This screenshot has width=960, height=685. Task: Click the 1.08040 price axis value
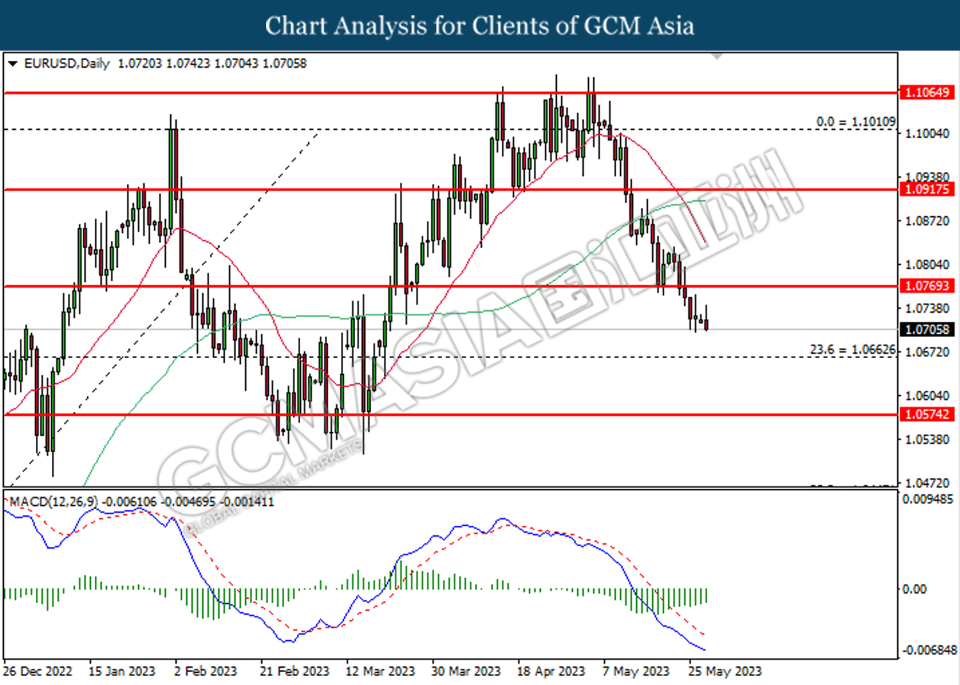click(927, 265)
